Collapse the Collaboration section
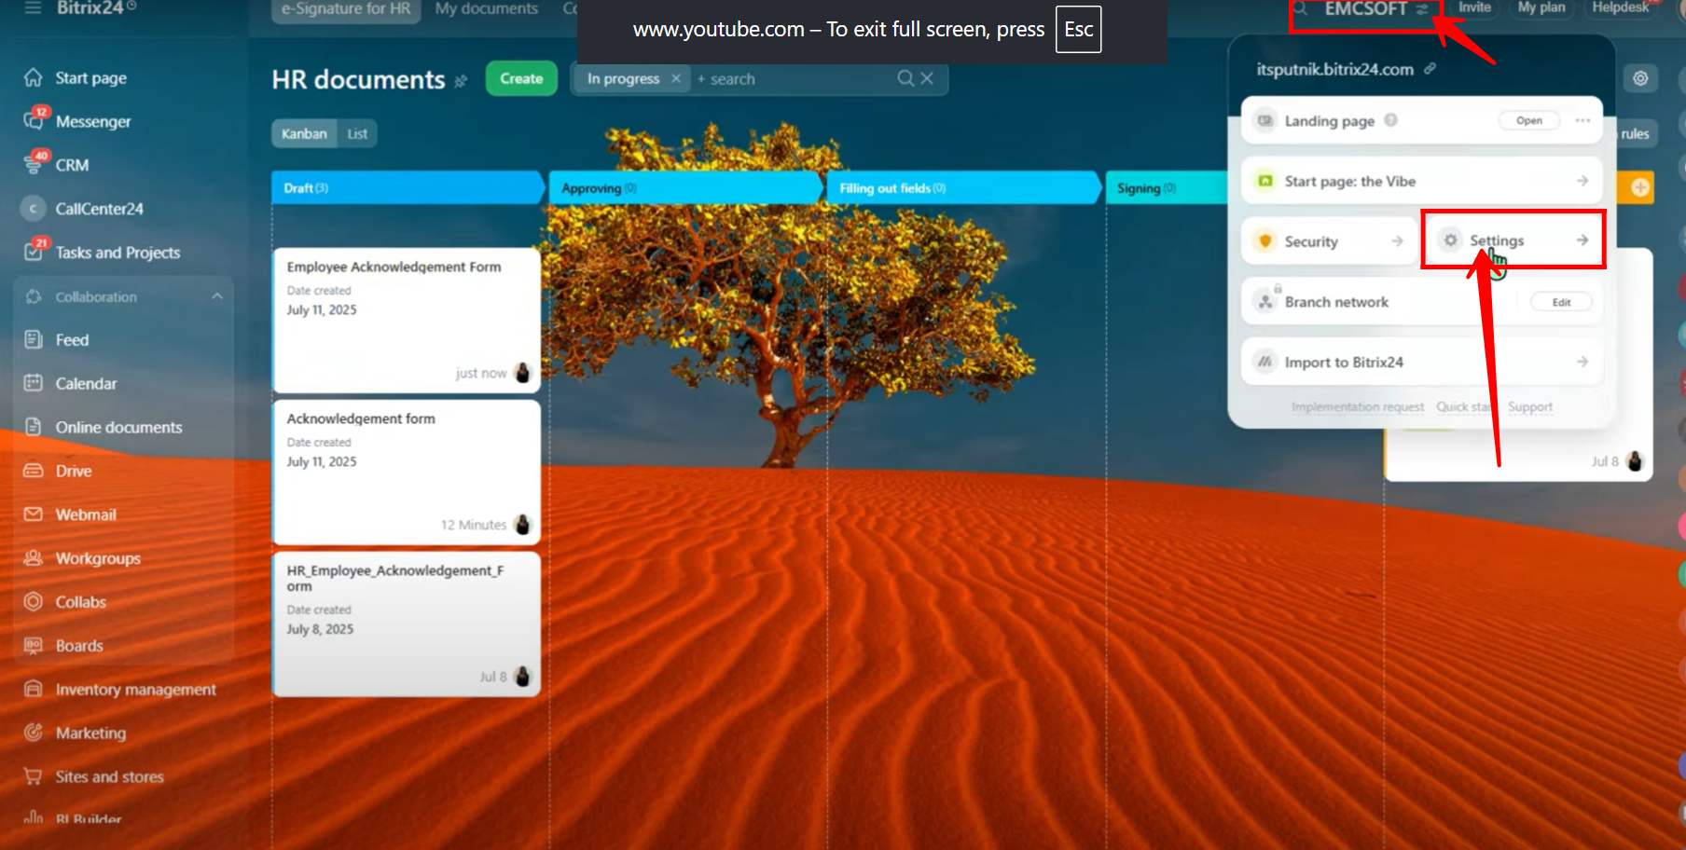The width and height of the screenshot is (1686, 850). (217, 296)
